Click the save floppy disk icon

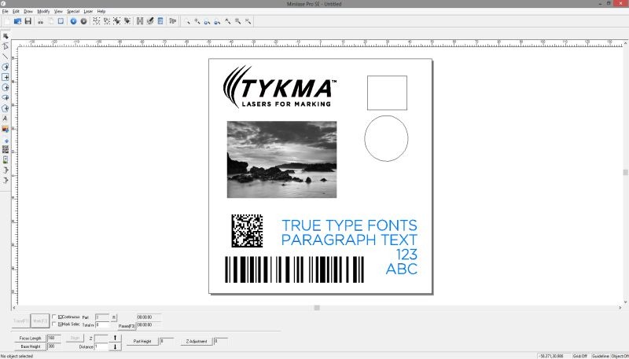click(x=28, y=21)
